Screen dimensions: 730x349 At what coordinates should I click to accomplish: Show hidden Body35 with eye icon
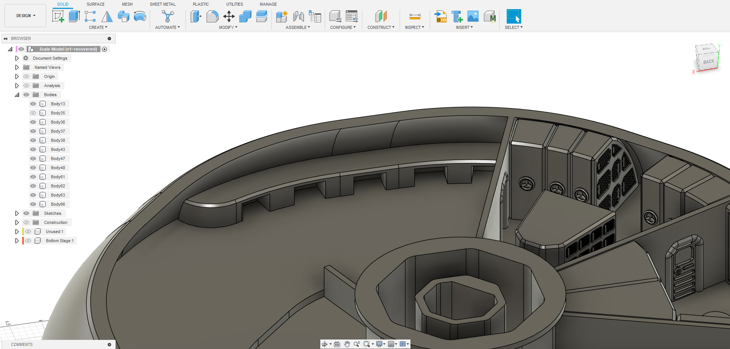click(33, 113)
